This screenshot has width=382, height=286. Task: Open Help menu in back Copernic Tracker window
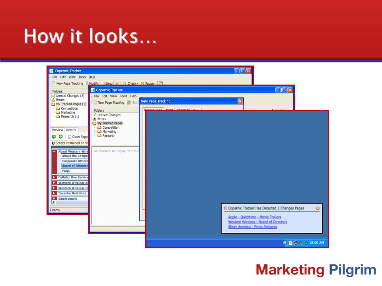[x=92, y=77]
